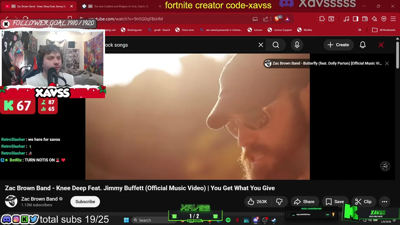Screen dimensions: 400x225
Task: Click the Share button
Action: tap(304, 202)
